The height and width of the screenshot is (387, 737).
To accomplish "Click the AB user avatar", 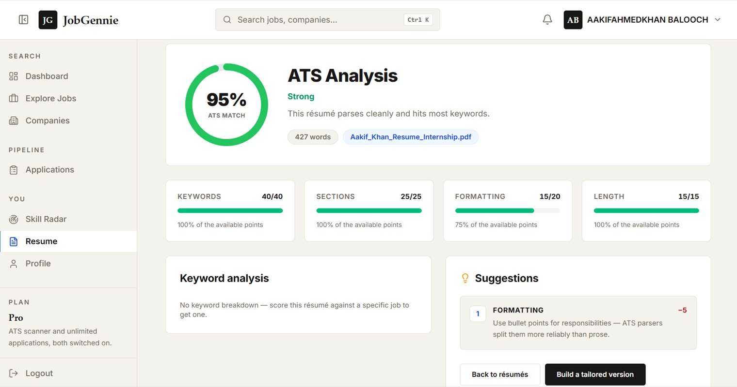I will pos(573,20).
